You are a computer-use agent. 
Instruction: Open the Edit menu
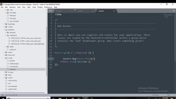point(6,7)
